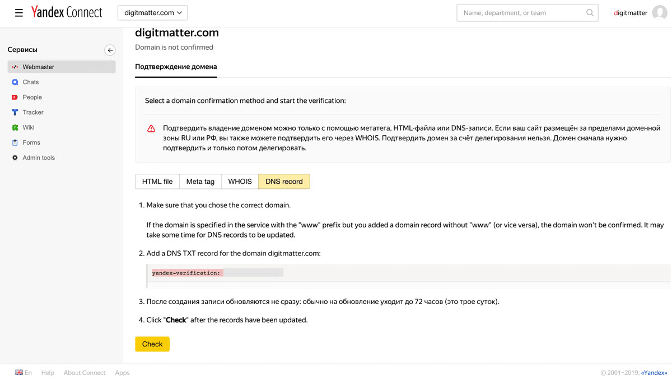The width and height of the screenshot is (672, 385).
Task: Open the digitmatter.com organization dropdown
Action: tap(153, 13)
